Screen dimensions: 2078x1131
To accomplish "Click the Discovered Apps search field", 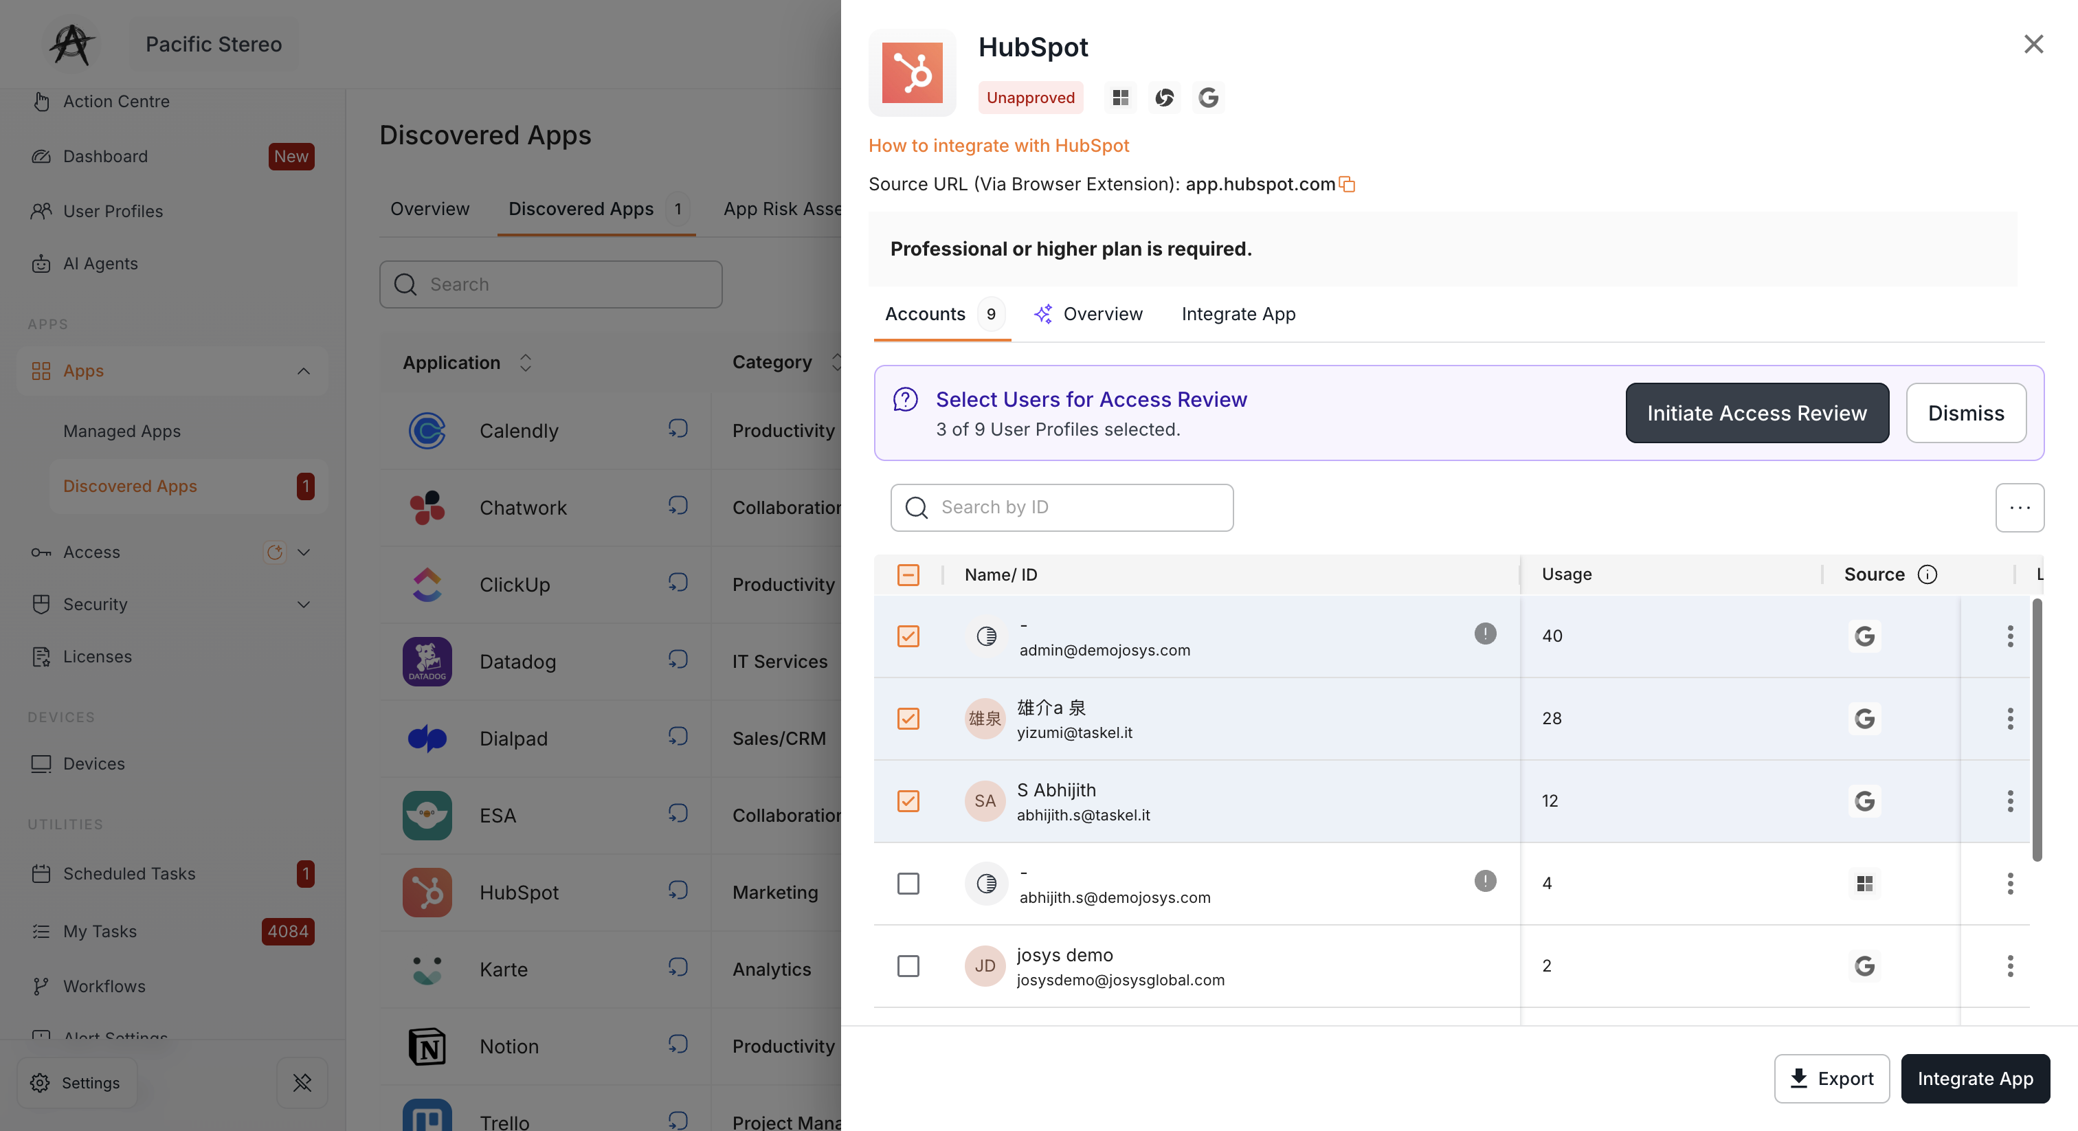I will click(551, 284).
